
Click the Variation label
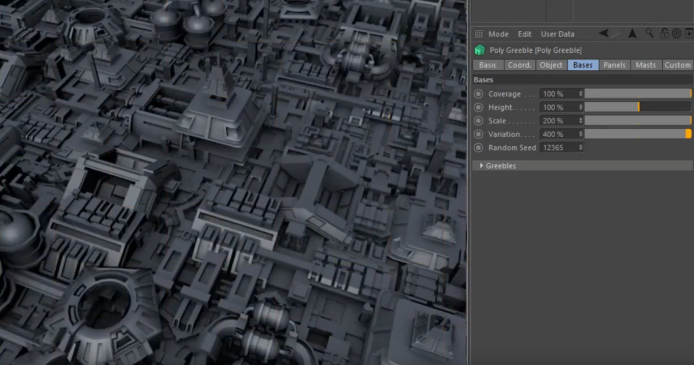coord(504,135)
